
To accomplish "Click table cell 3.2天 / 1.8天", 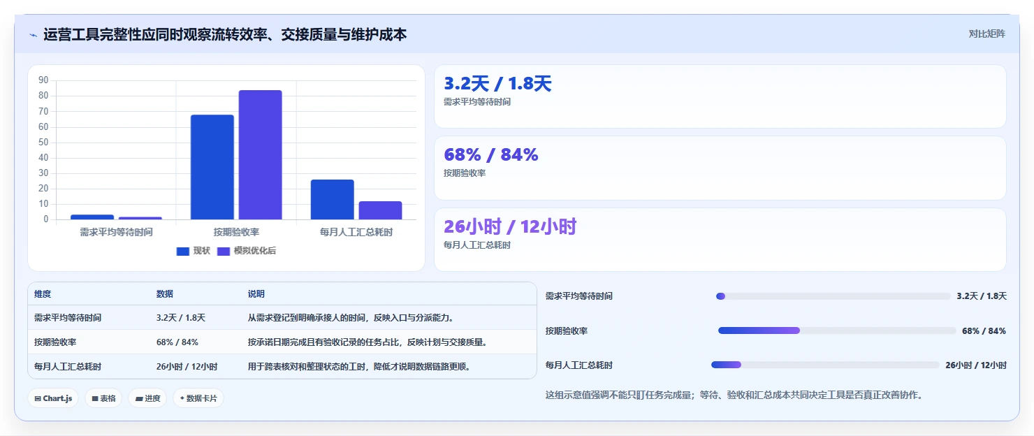I will 181,318.
